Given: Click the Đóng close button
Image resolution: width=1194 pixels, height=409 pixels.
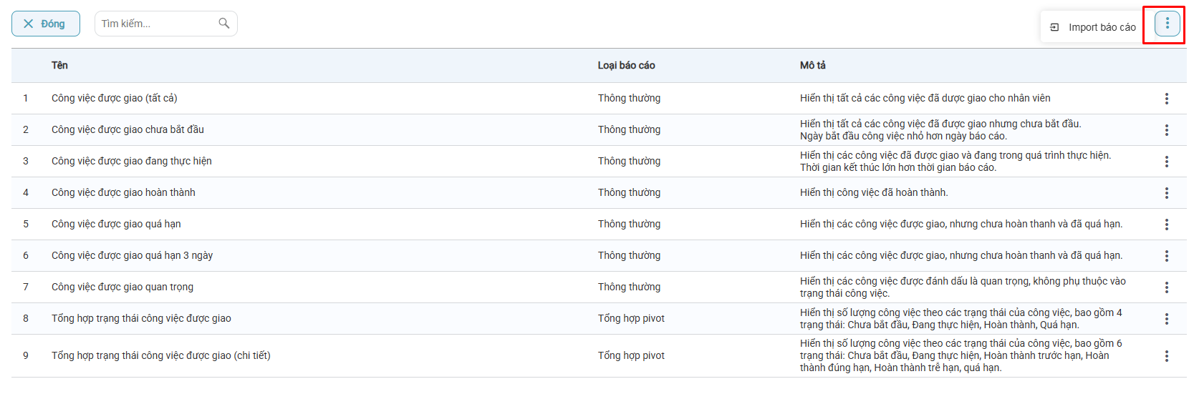Looking at the screenshot, I should [x=45, y=24].
